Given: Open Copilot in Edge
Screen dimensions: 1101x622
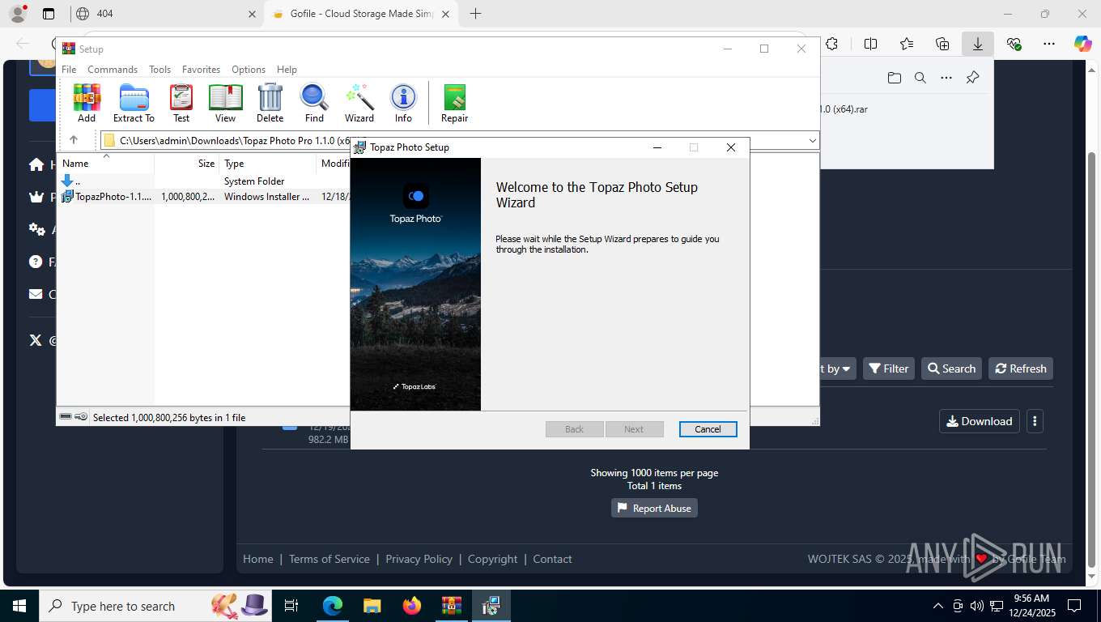Looking at the screenshot, I should 1082,44.
